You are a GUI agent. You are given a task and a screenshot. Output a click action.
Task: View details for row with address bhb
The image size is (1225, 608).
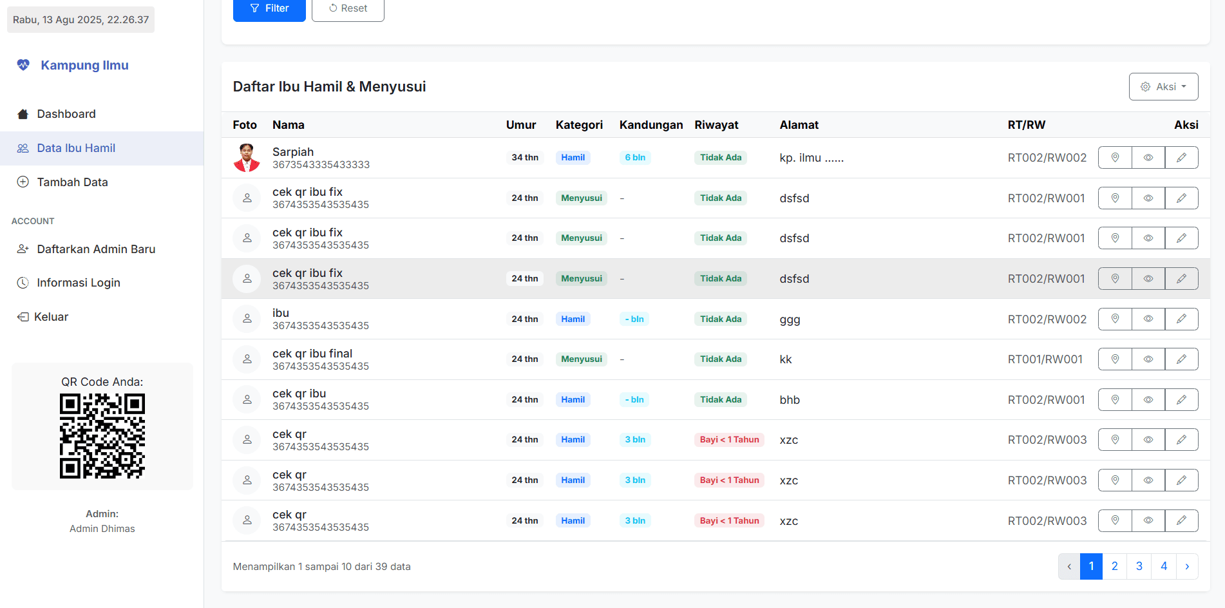point(1148,399)
